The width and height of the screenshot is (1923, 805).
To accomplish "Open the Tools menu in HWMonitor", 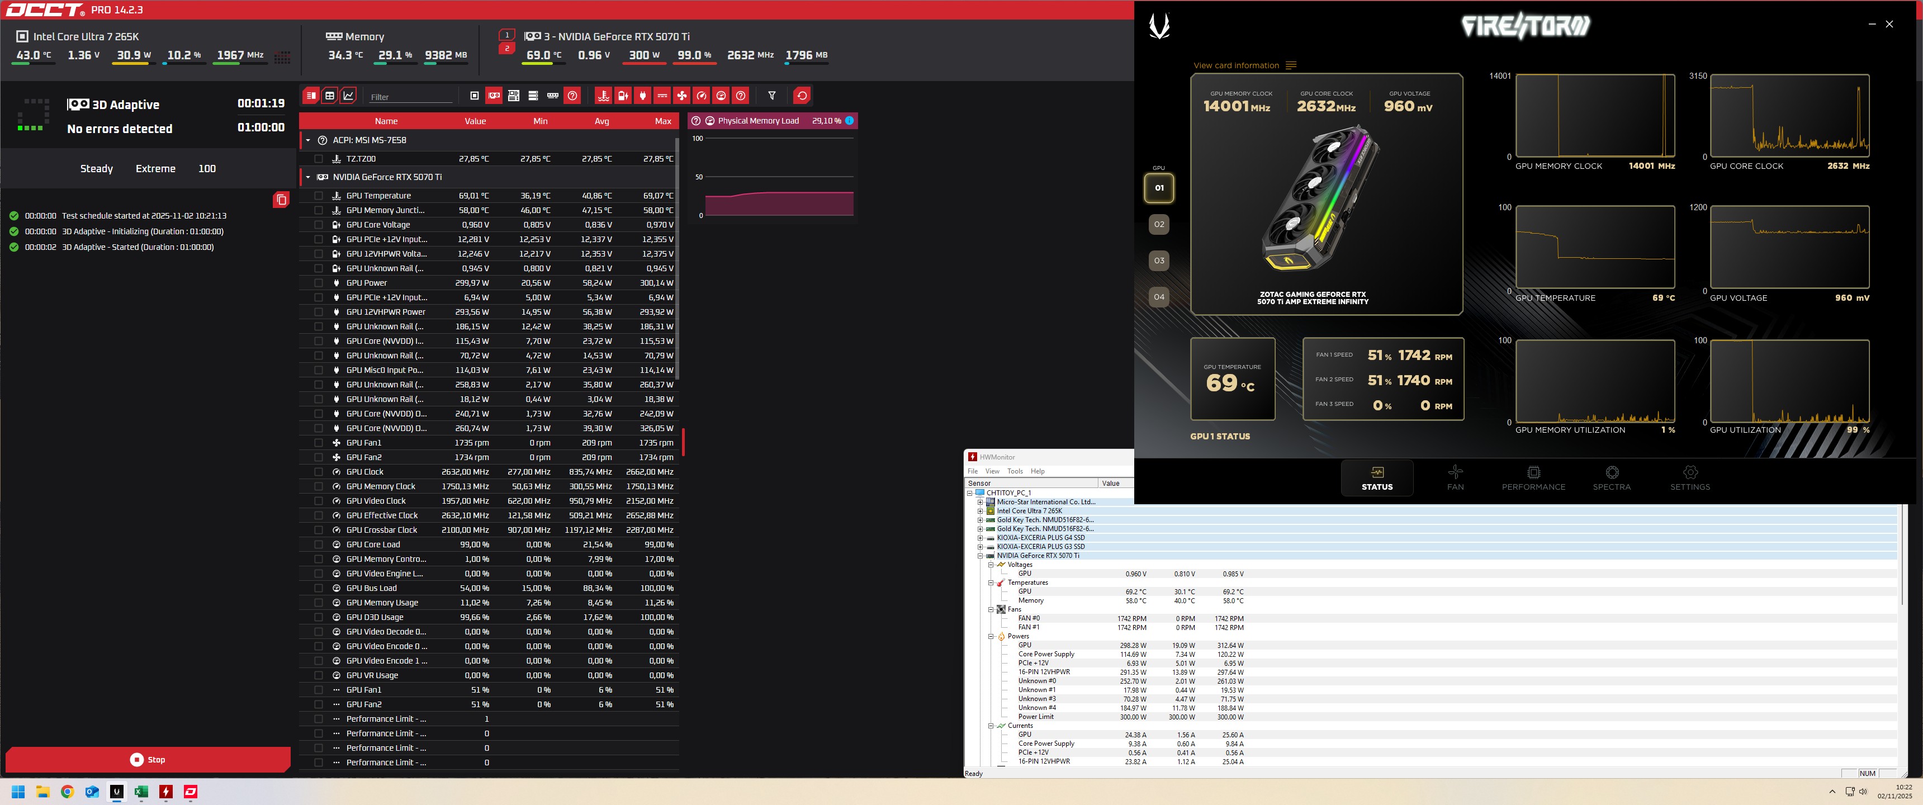I will pyautogui.click(x=1015, y=471).
